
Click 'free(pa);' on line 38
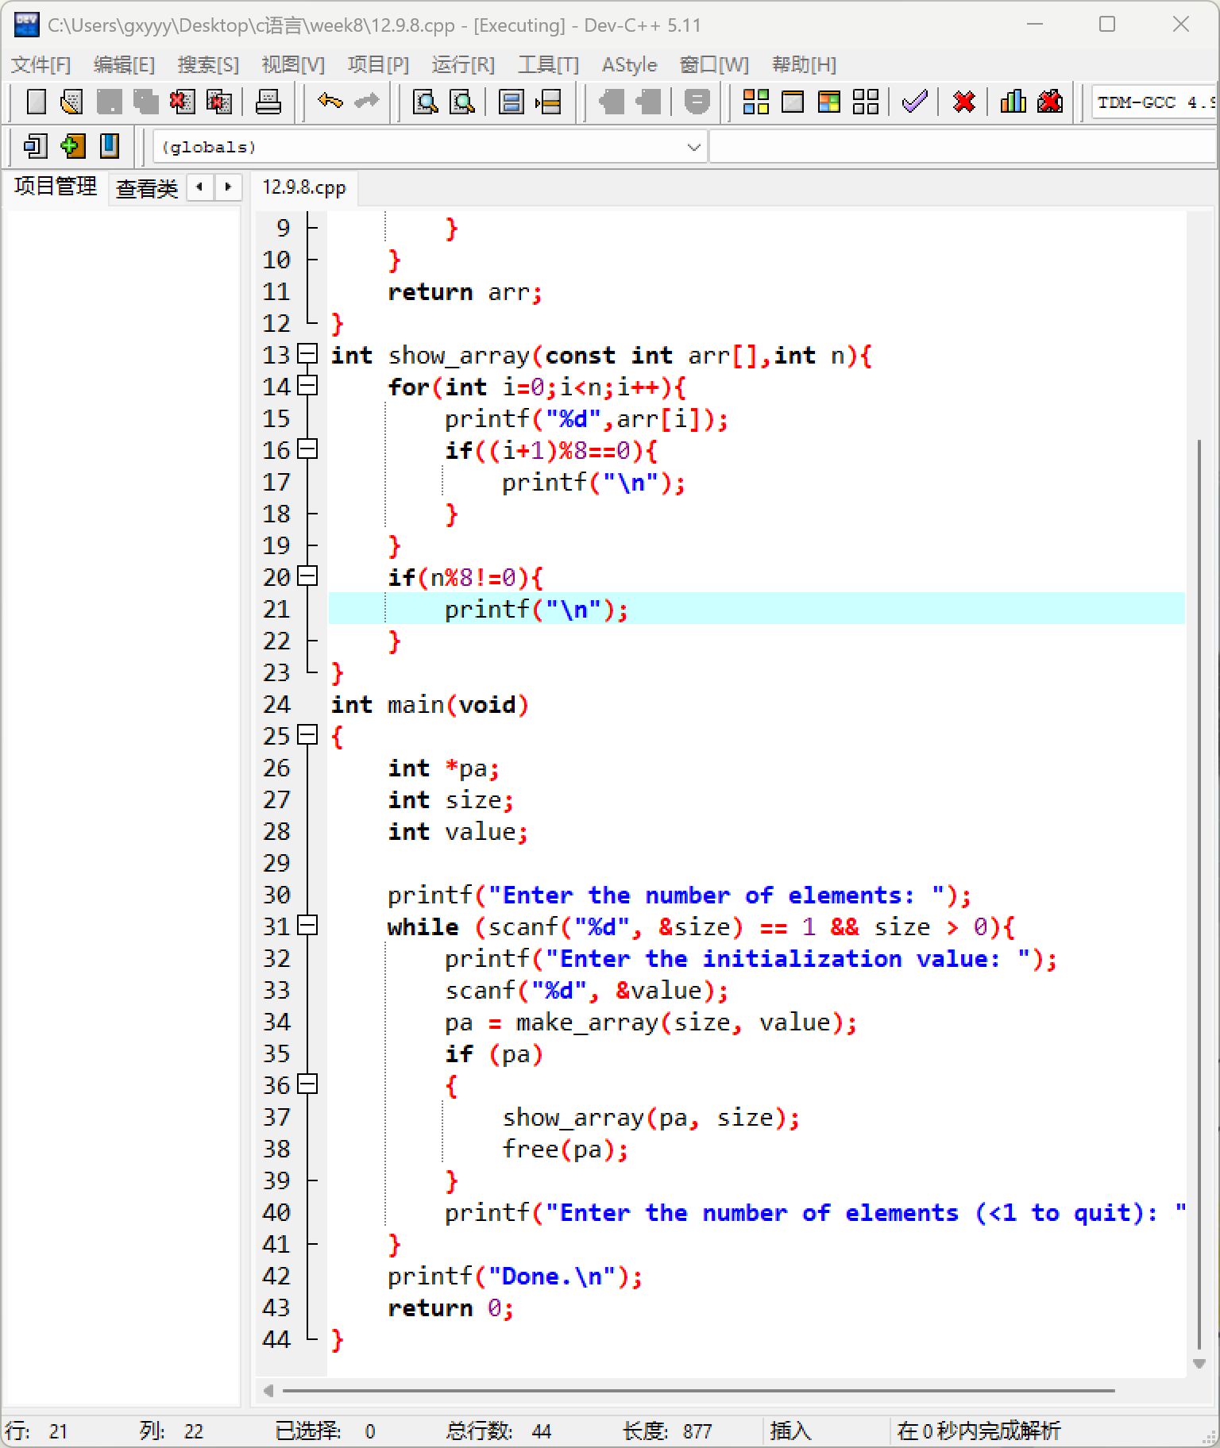(566, 1149)
